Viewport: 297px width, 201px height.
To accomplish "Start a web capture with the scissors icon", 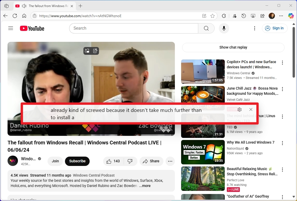I will pos(253,16).
